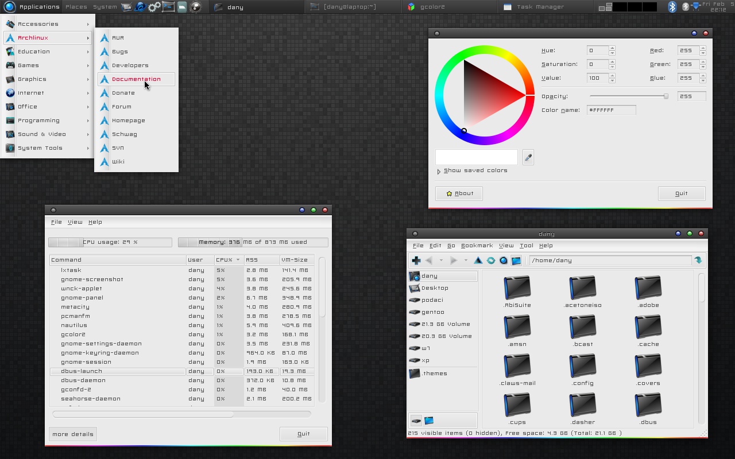Expand the System Tools submenu arrow
Screen dimensions: 735x459
coord(88,148)
